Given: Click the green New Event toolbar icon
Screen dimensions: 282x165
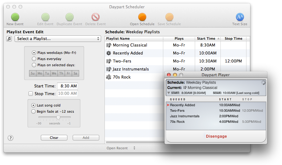Looking at the screenshot, I should [x=15, y=17].
